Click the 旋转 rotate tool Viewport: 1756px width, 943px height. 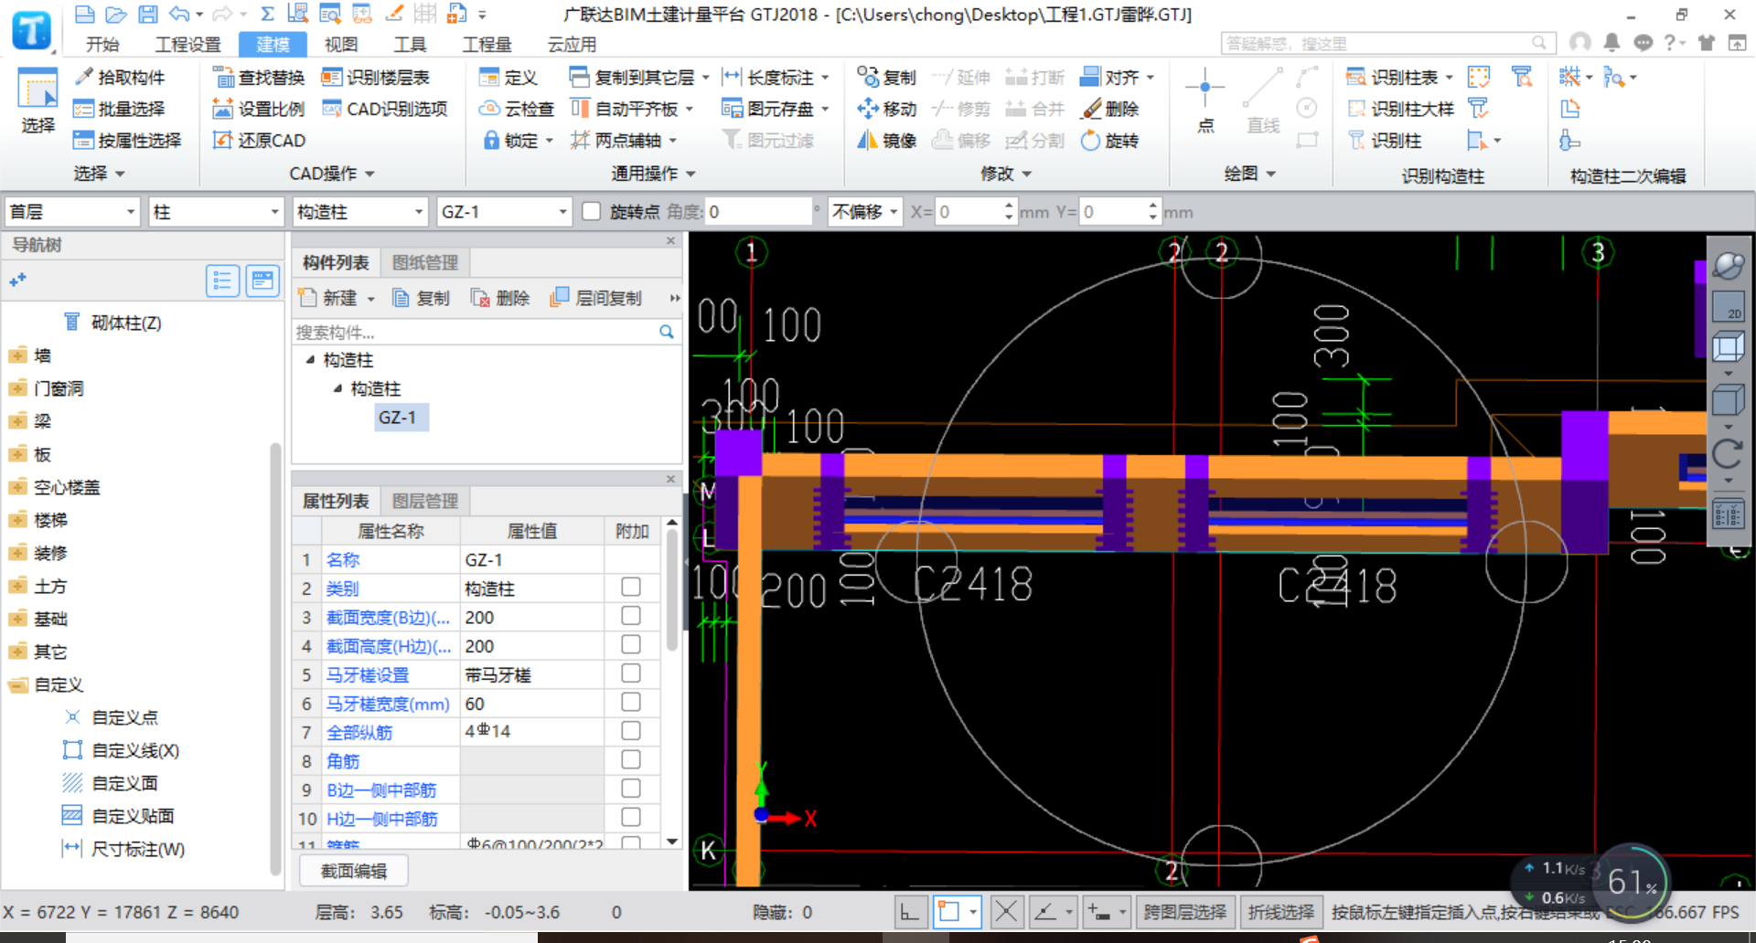click(x=1109, y=140)
